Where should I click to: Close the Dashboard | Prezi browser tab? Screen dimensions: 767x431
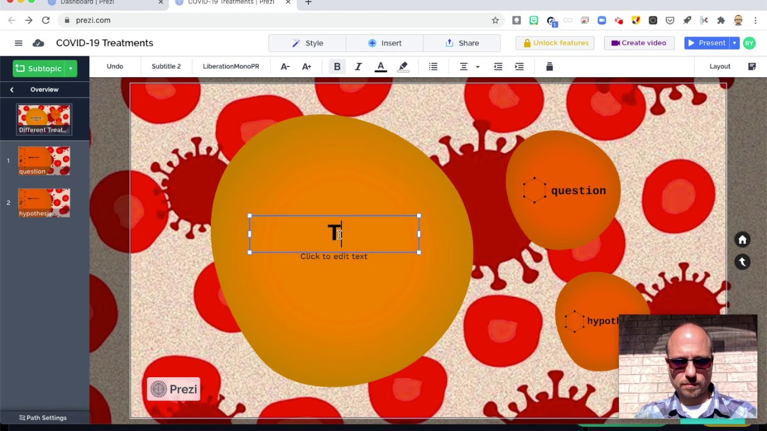tap(161, 3)
